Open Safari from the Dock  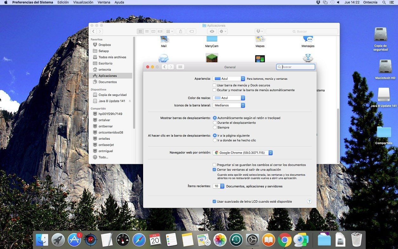pyautogui.click(x=139, y=240)
